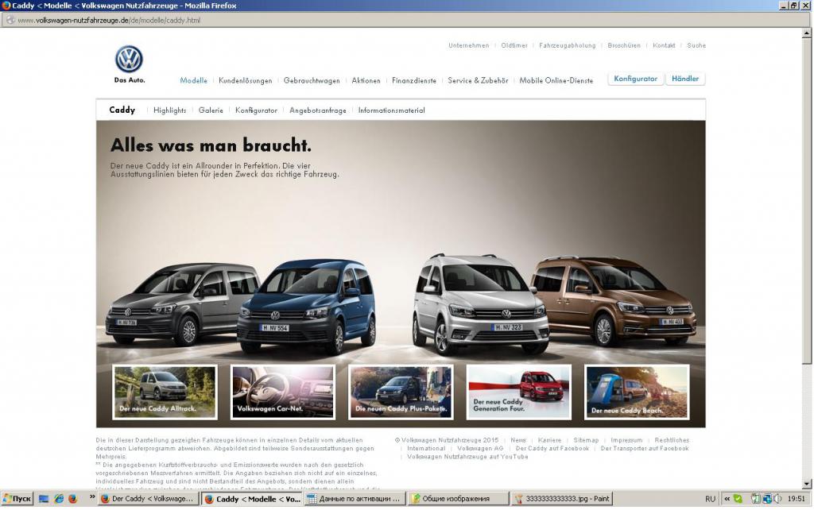Open the Karriere footer link
This screenshot has width=814, height=510.
pyautogui.click(x=550, y=440)
